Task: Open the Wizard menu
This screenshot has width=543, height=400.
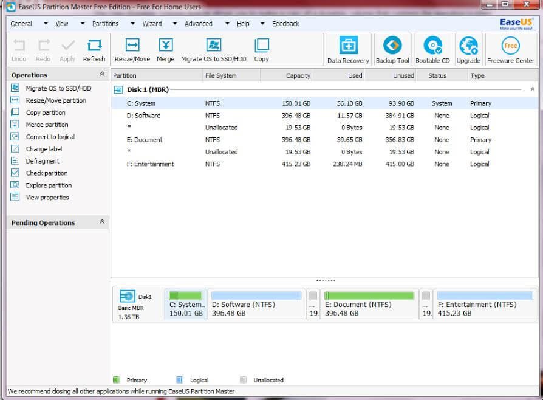Action: 152,24
